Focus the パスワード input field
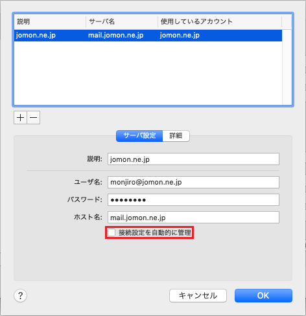The image size is (306, 316). pos(193,199)
